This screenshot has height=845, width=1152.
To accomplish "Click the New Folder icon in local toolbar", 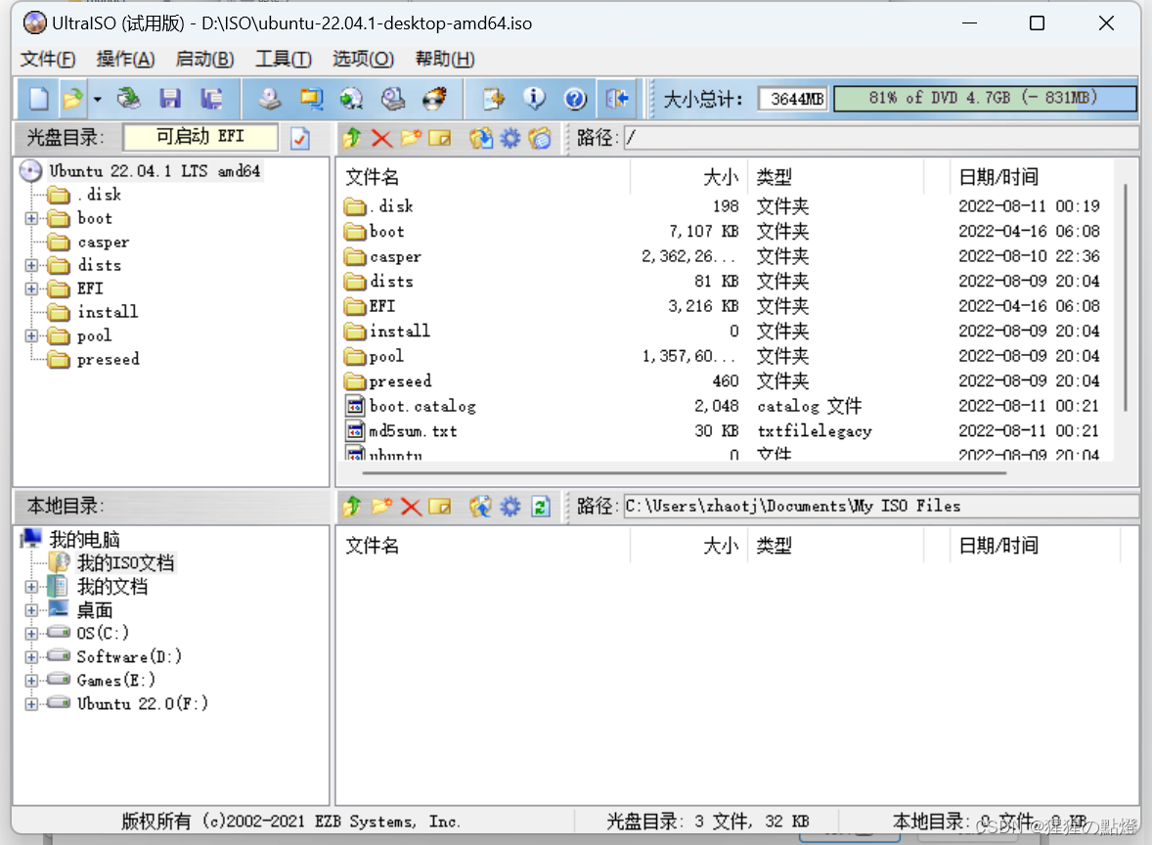I will pyautogui.click(x=381, y=507).
